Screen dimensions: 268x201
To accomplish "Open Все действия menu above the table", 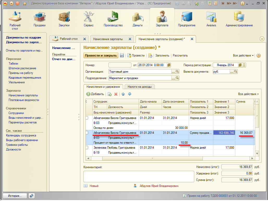I will [248, 94].
